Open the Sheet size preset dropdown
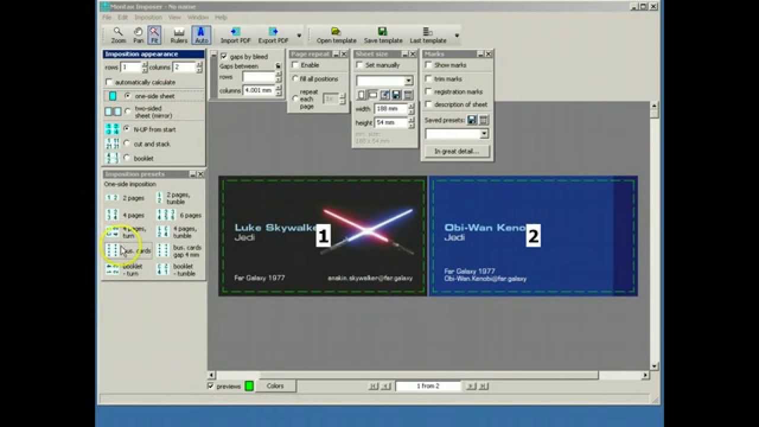Viewport: 759px width, 427px height. pyautogui.click(x=409, y=81)
